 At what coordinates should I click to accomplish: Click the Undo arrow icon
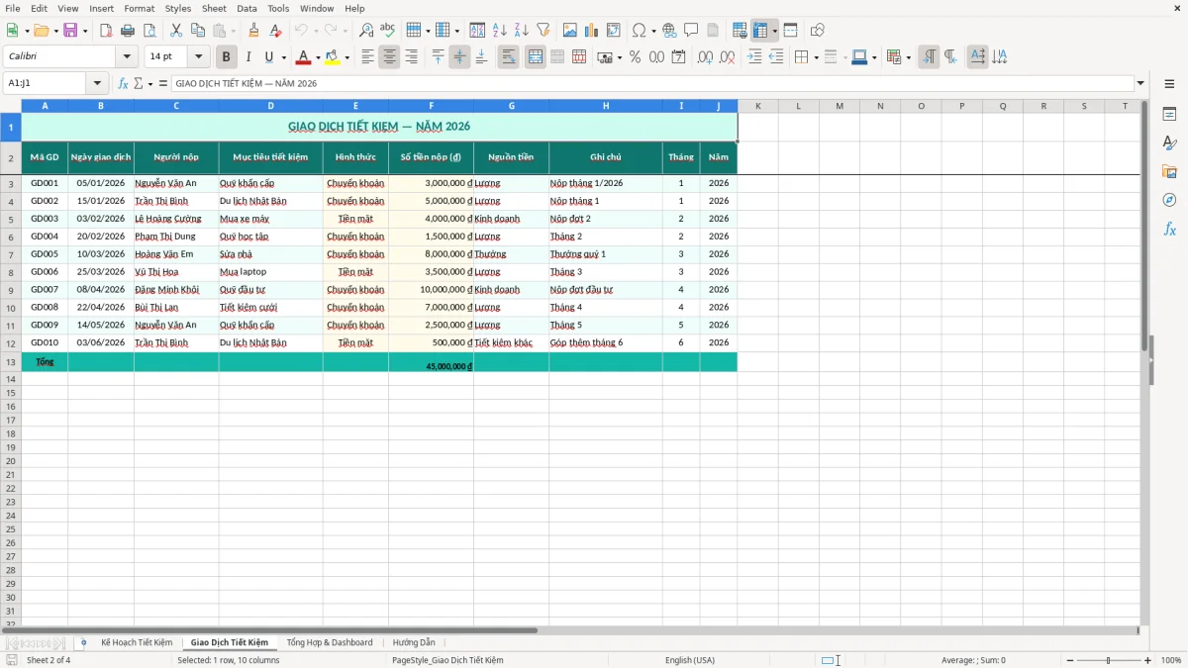pyautogui.click(x=301, y=31)
